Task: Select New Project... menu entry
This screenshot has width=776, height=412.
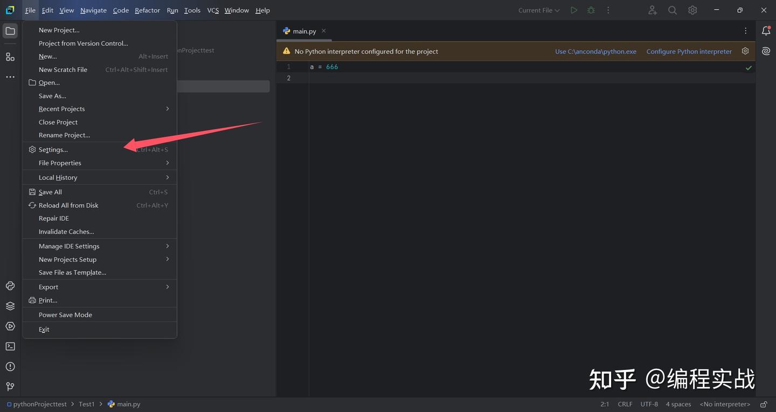Action: tap(100, 30)
